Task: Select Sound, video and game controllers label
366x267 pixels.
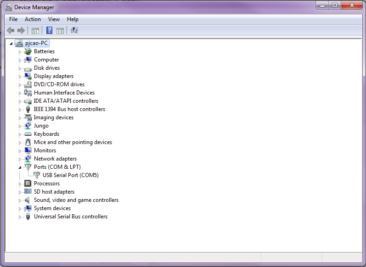Action: coord(76,200)
